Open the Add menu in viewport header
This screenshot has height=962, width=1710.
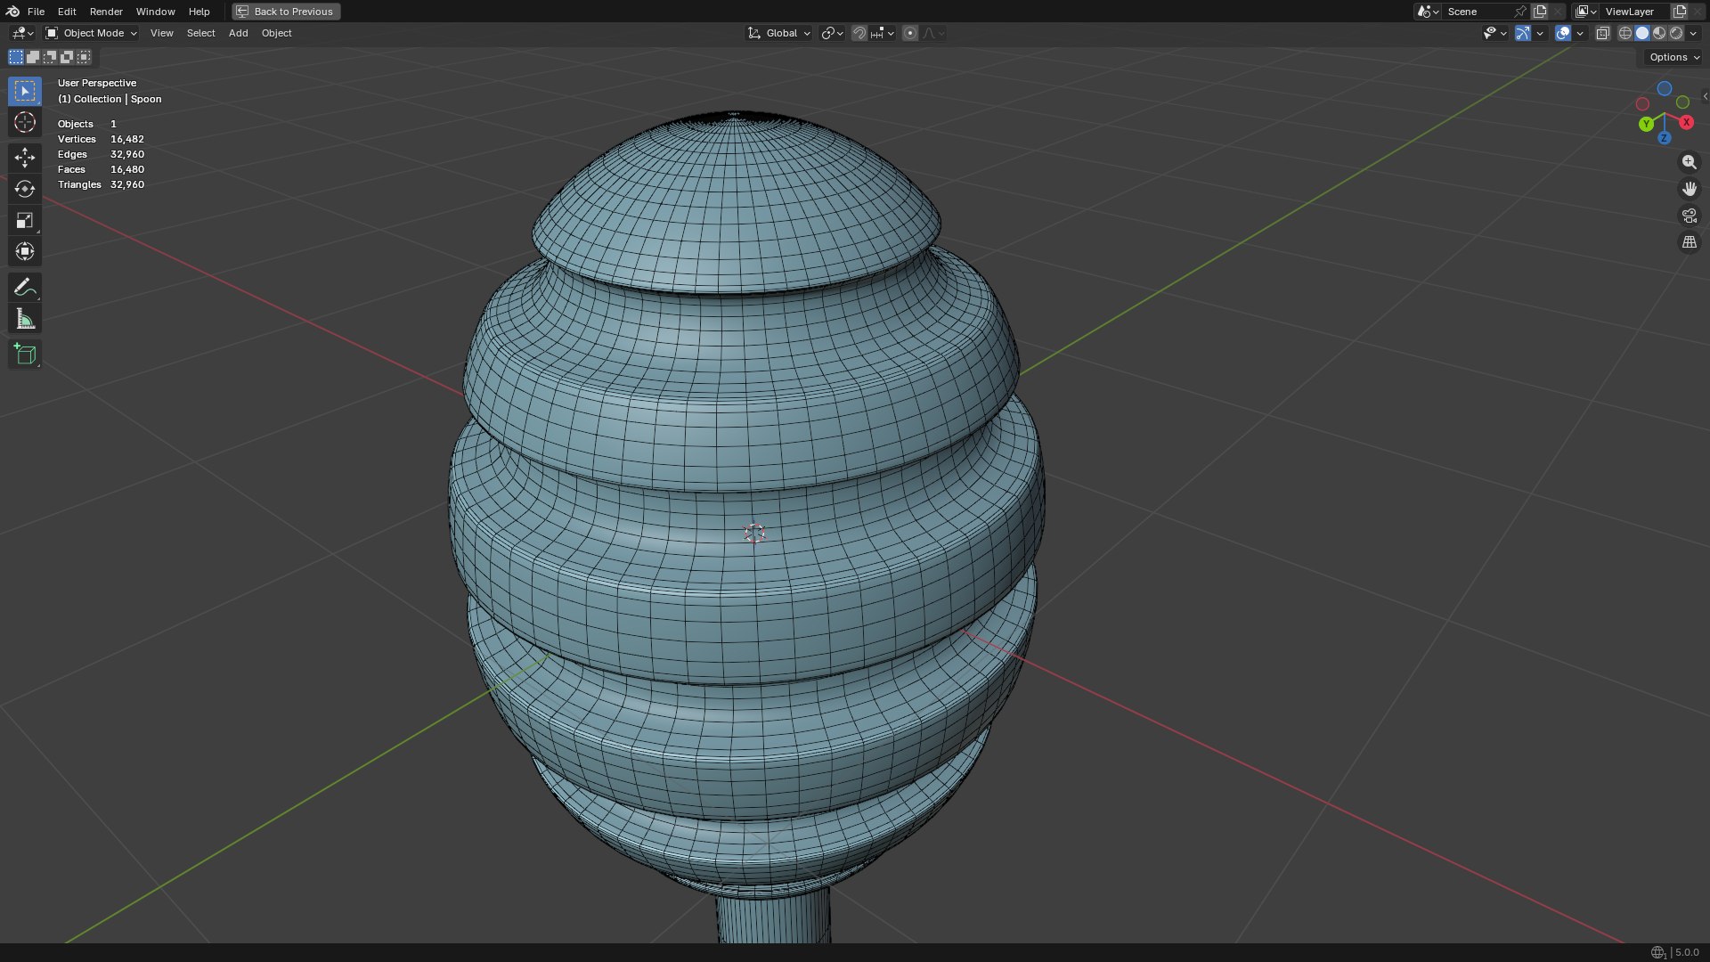[238, 33]
